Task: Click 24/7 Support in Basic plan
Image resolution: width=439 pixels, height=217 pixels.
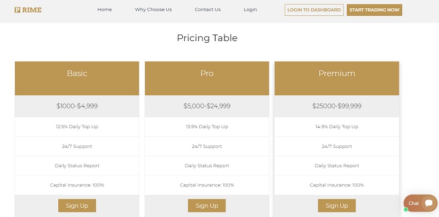Action: [77, 146]
